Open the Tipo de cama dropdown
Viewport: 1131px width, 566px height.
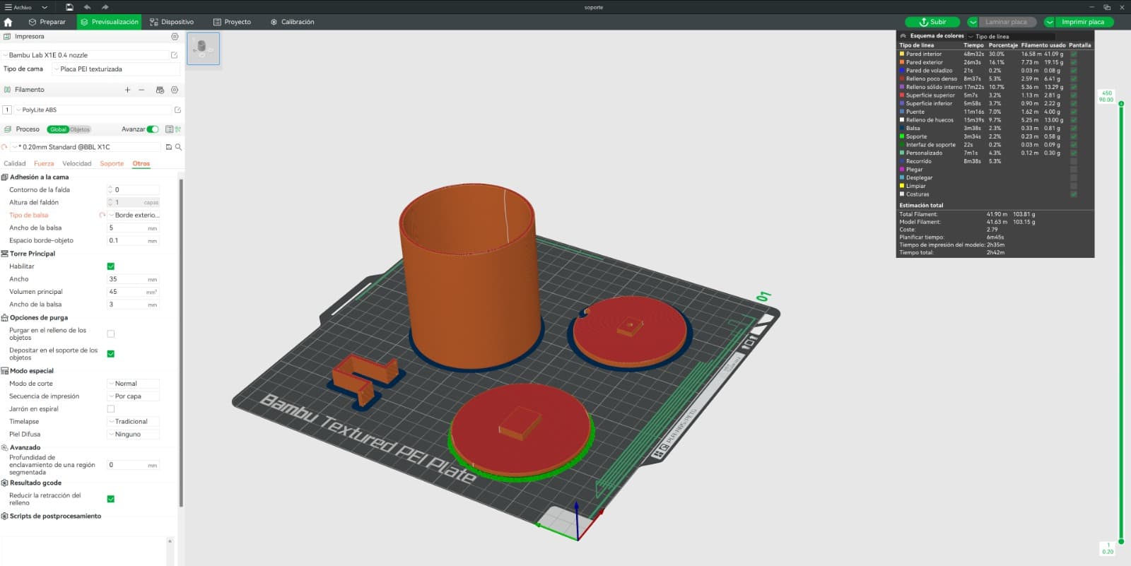[x=117, y=69]
